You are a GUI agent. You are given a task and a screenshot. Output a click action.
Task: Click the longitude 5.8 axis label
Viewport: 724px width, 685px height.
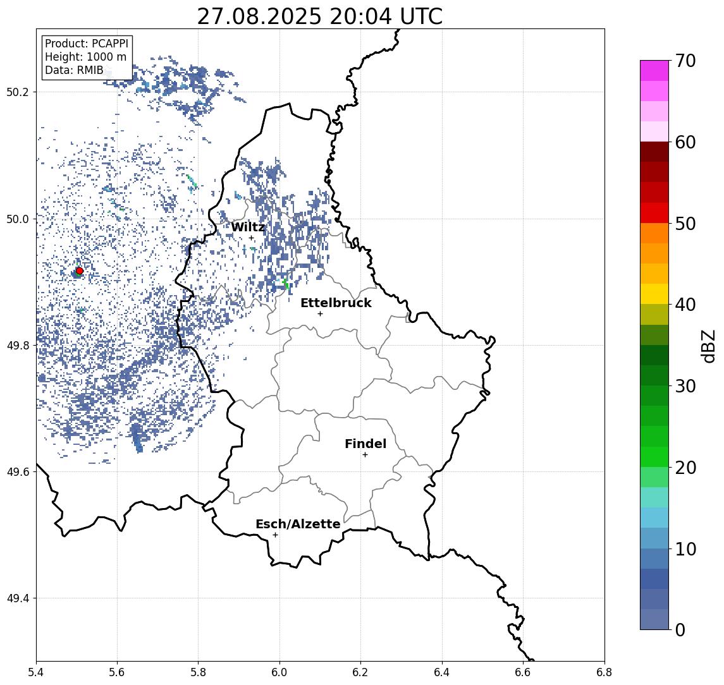[x=199, y=672]
